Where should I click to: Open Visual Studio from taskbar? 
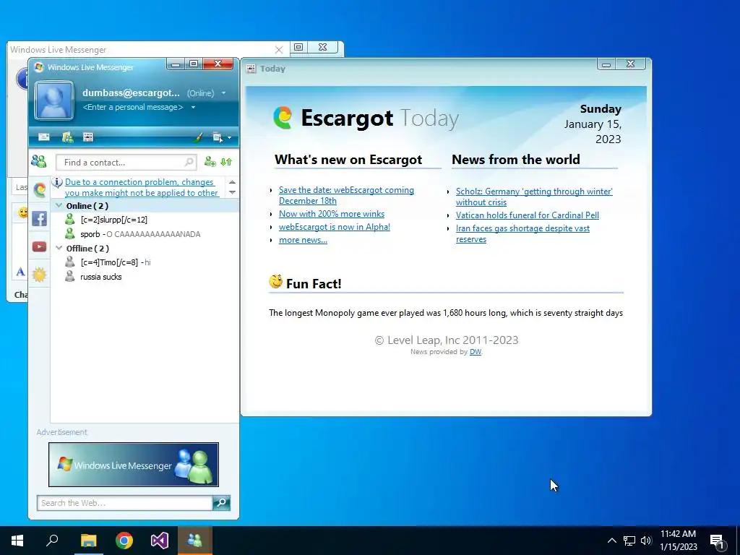pos(160,541)
